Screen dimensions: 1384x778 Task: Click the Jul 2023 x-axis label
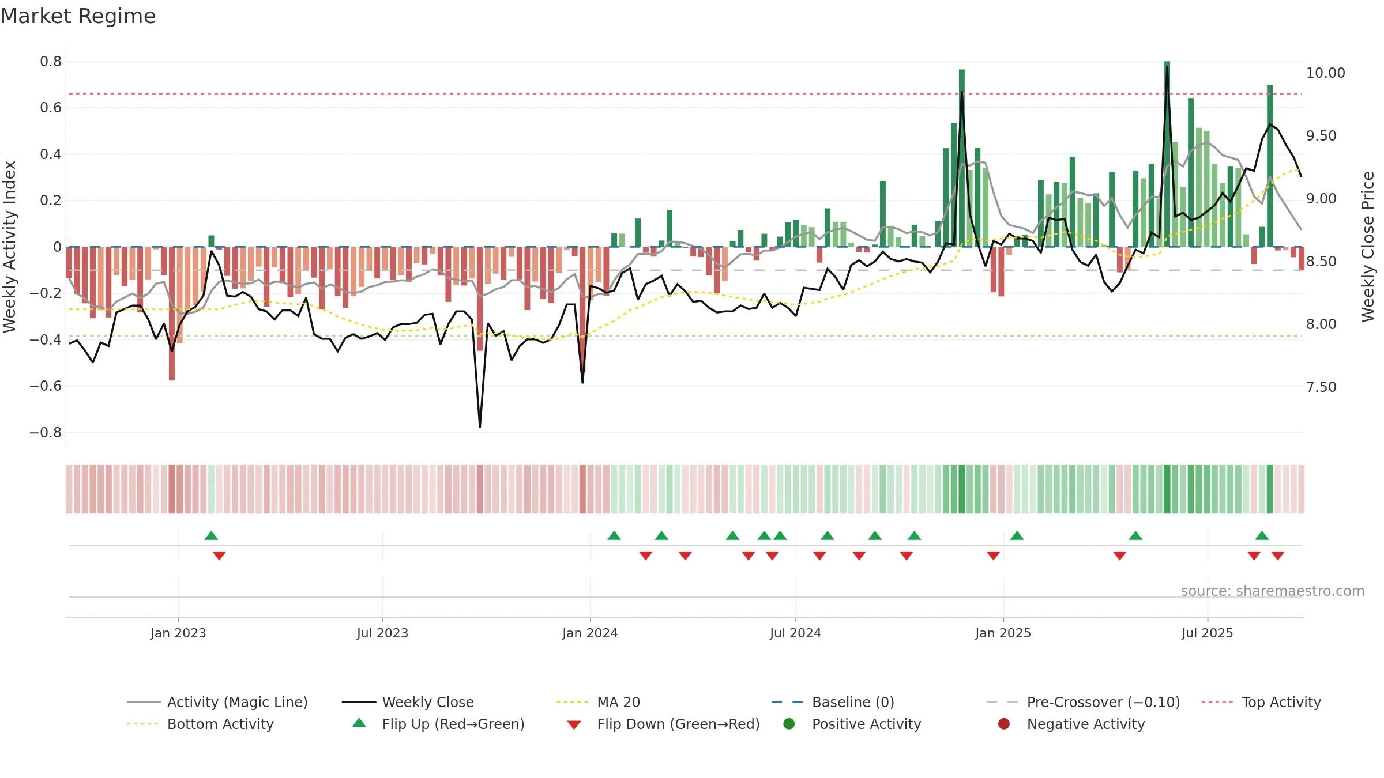(382, 633)
